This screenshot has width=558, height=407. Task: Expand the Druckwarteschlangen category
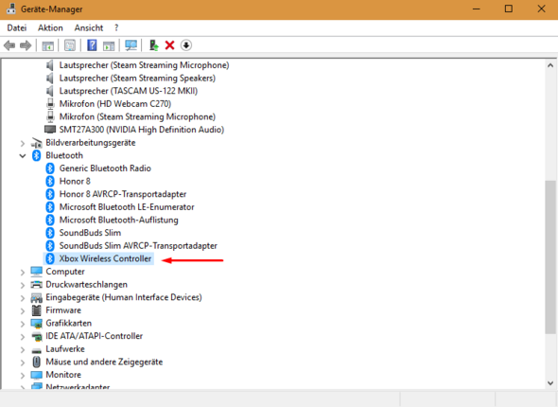[23, 285]
